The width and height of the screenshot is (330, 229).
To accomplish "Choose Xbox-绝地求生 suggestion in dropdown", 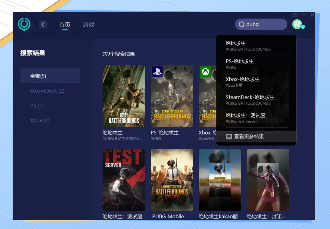I will pyautogui.click(x=256, y=82).
